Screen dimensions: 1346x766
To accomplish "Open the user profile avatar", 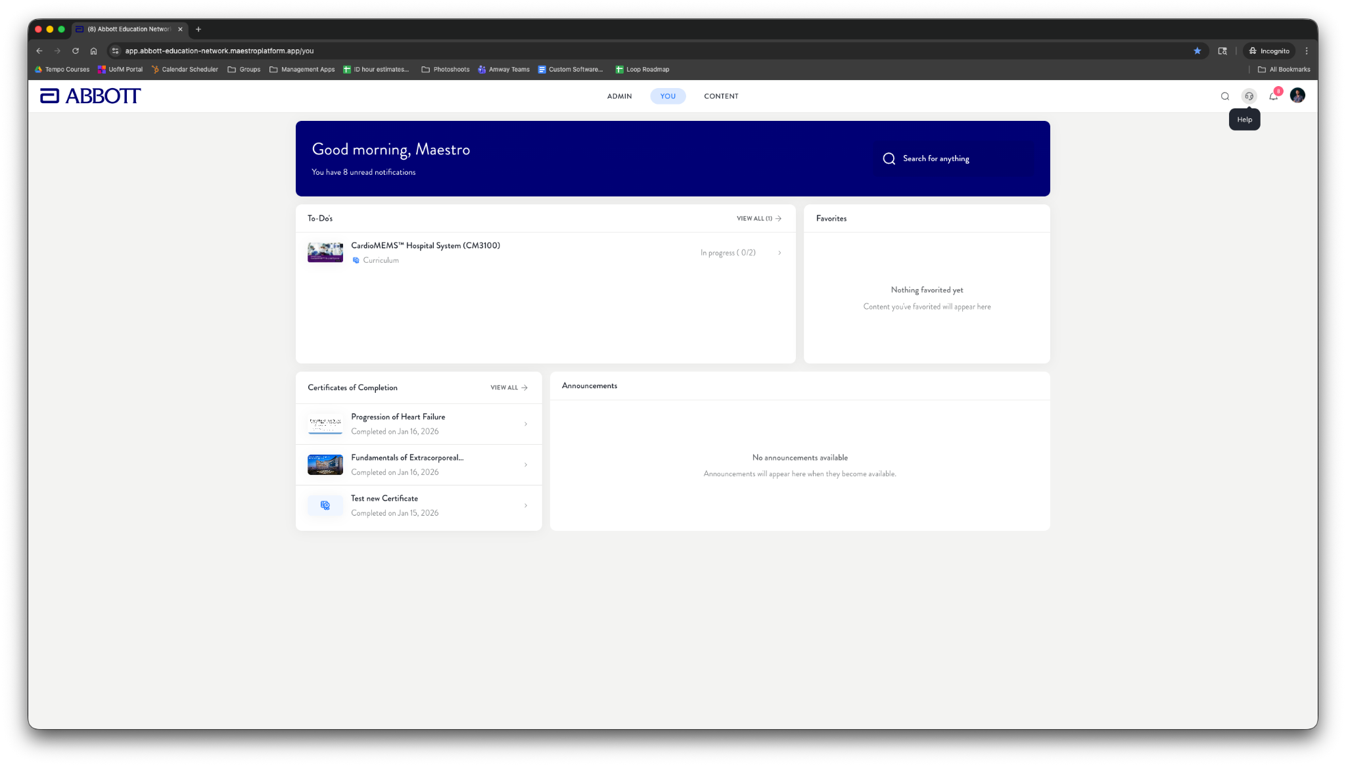I will pos(1297,96).
